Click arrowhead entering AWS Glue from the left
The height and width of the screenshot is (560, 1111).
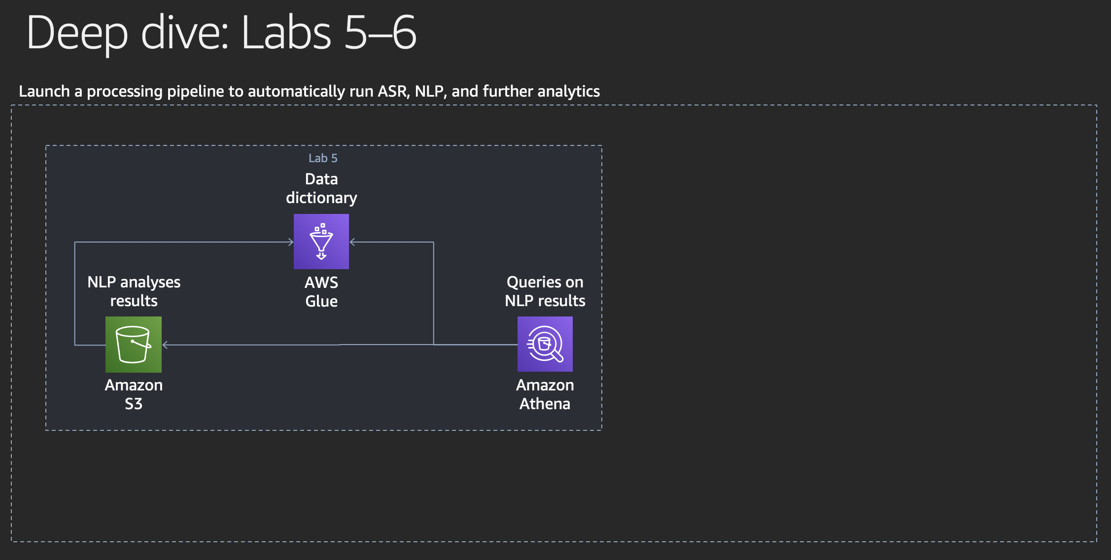tap(291, 242)
